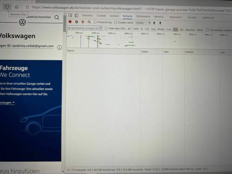Screen dimensions: 232x174
Task: Toggle the network filter funnel icon
Action: [83, 22]
